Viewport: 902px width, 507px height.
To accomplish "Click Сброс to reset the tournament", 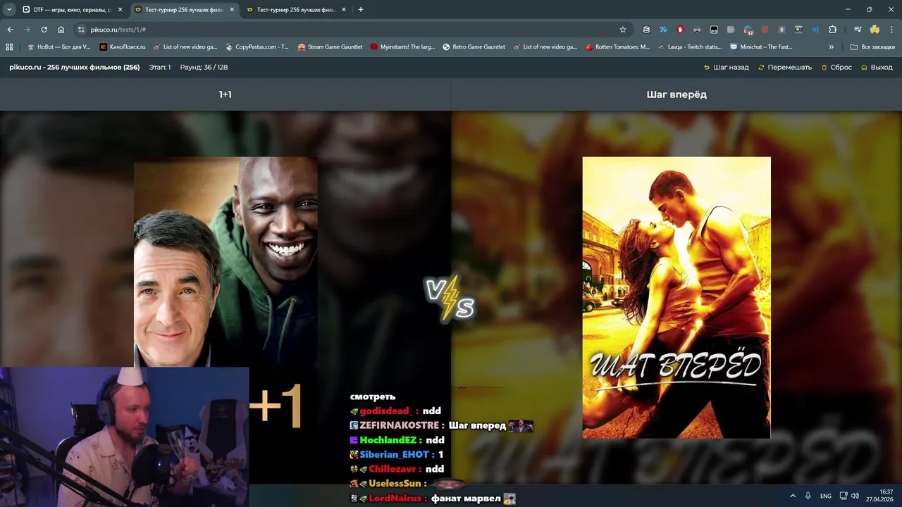I will click(x=836, y=68).
